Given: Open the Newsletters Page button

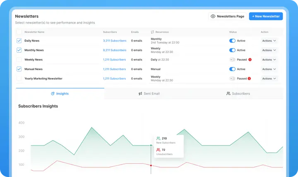Looking at the screenshot, I should (228, 16).
